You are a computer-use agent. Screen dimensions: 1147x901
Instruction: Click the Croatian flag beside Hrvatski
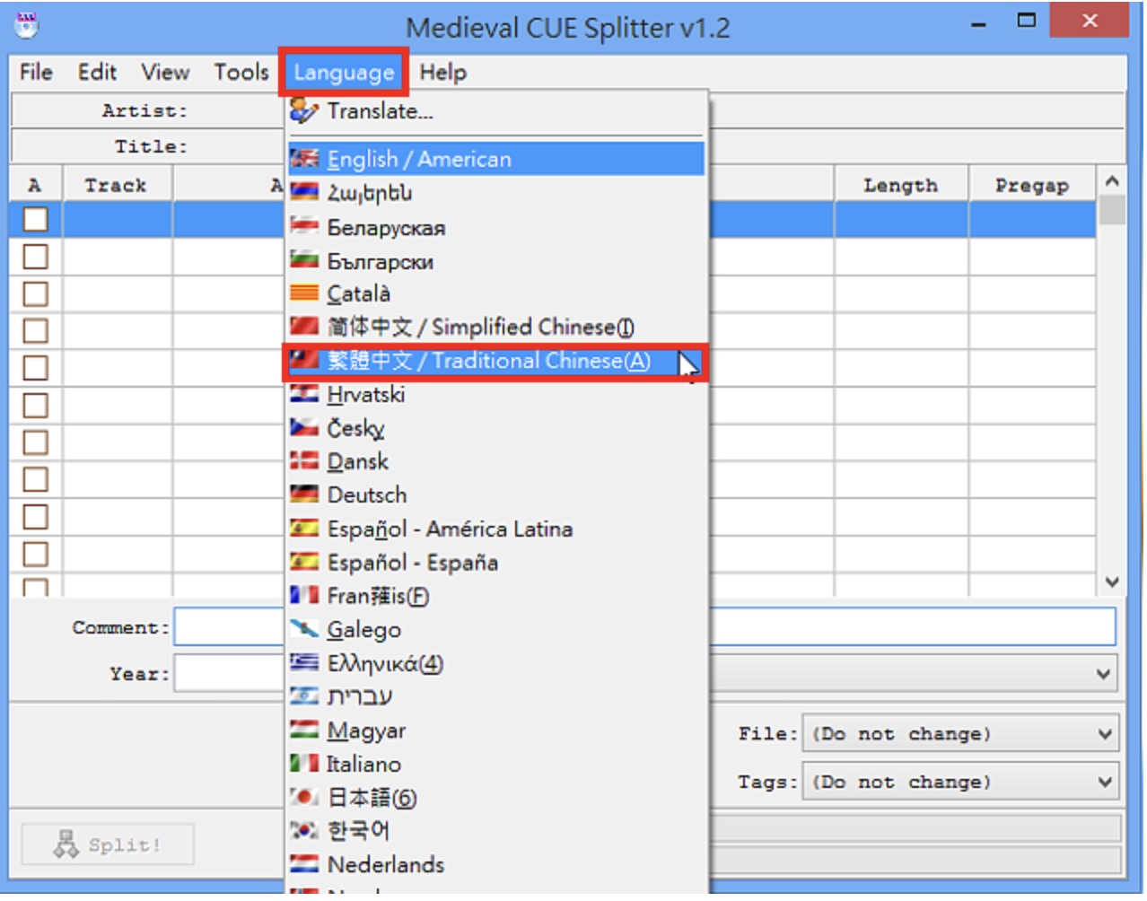pyautogui.click(x=304, y=394)
